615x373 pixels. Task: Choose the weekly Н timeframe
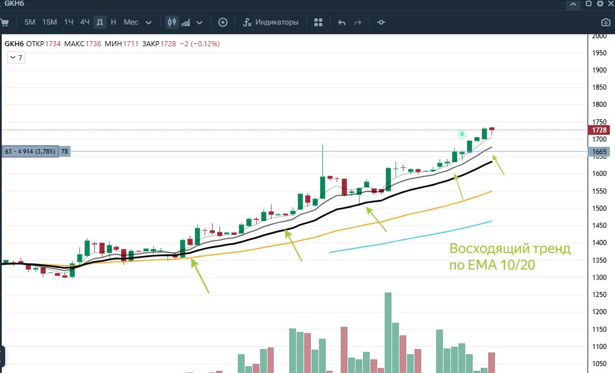(x=113, y=22)
